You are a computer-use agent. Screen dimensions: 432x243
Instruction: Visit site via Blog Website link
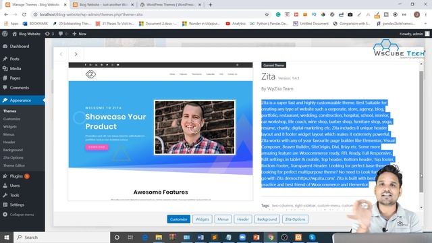(x=26, y=34)
